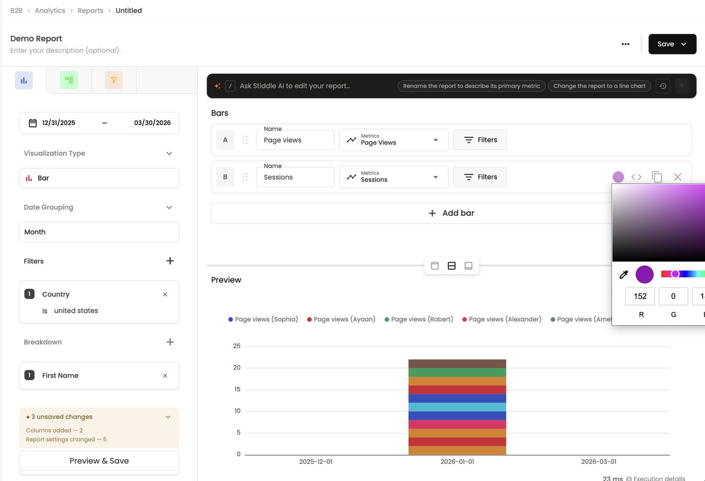Grab the drag handle of bar B

tap(245, 177)
